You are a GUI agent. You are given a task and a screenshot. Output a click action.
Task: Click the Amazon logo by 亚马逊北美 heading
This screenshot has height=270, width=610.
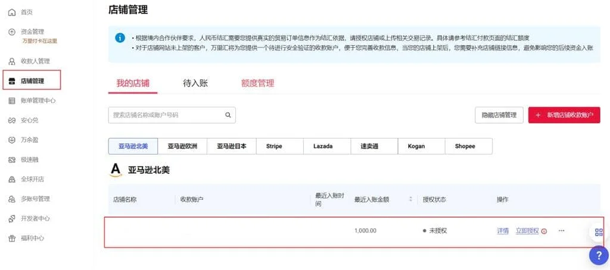click(116, 170)
